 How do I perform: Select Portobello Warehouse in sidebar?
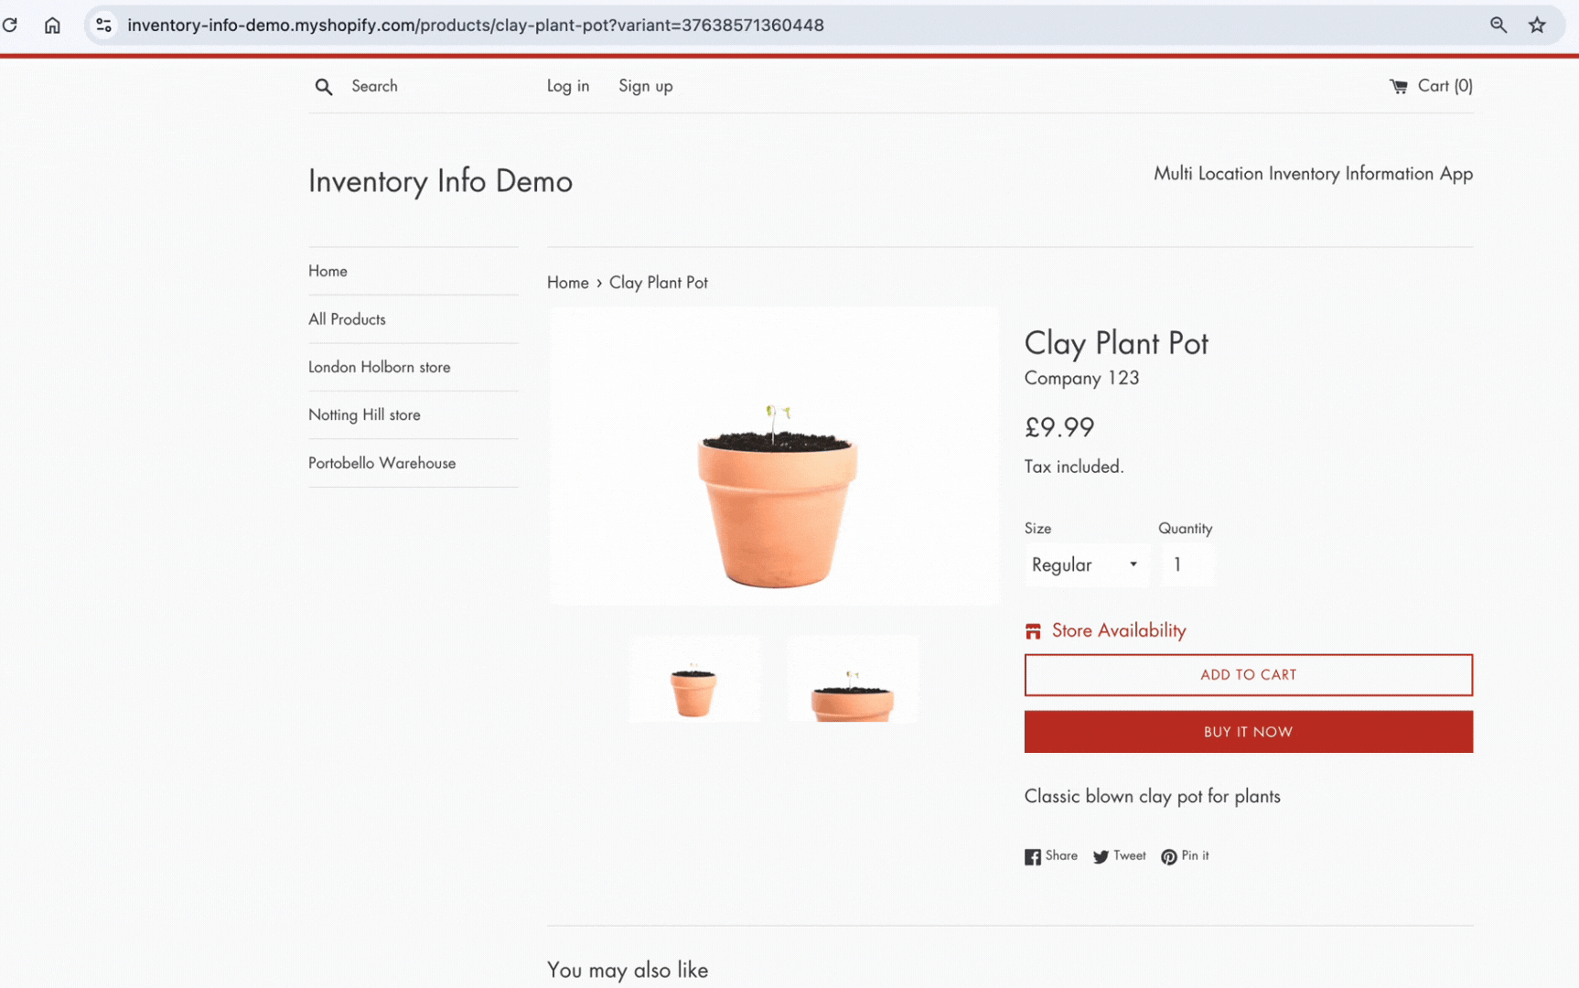(x=381, y=463)
